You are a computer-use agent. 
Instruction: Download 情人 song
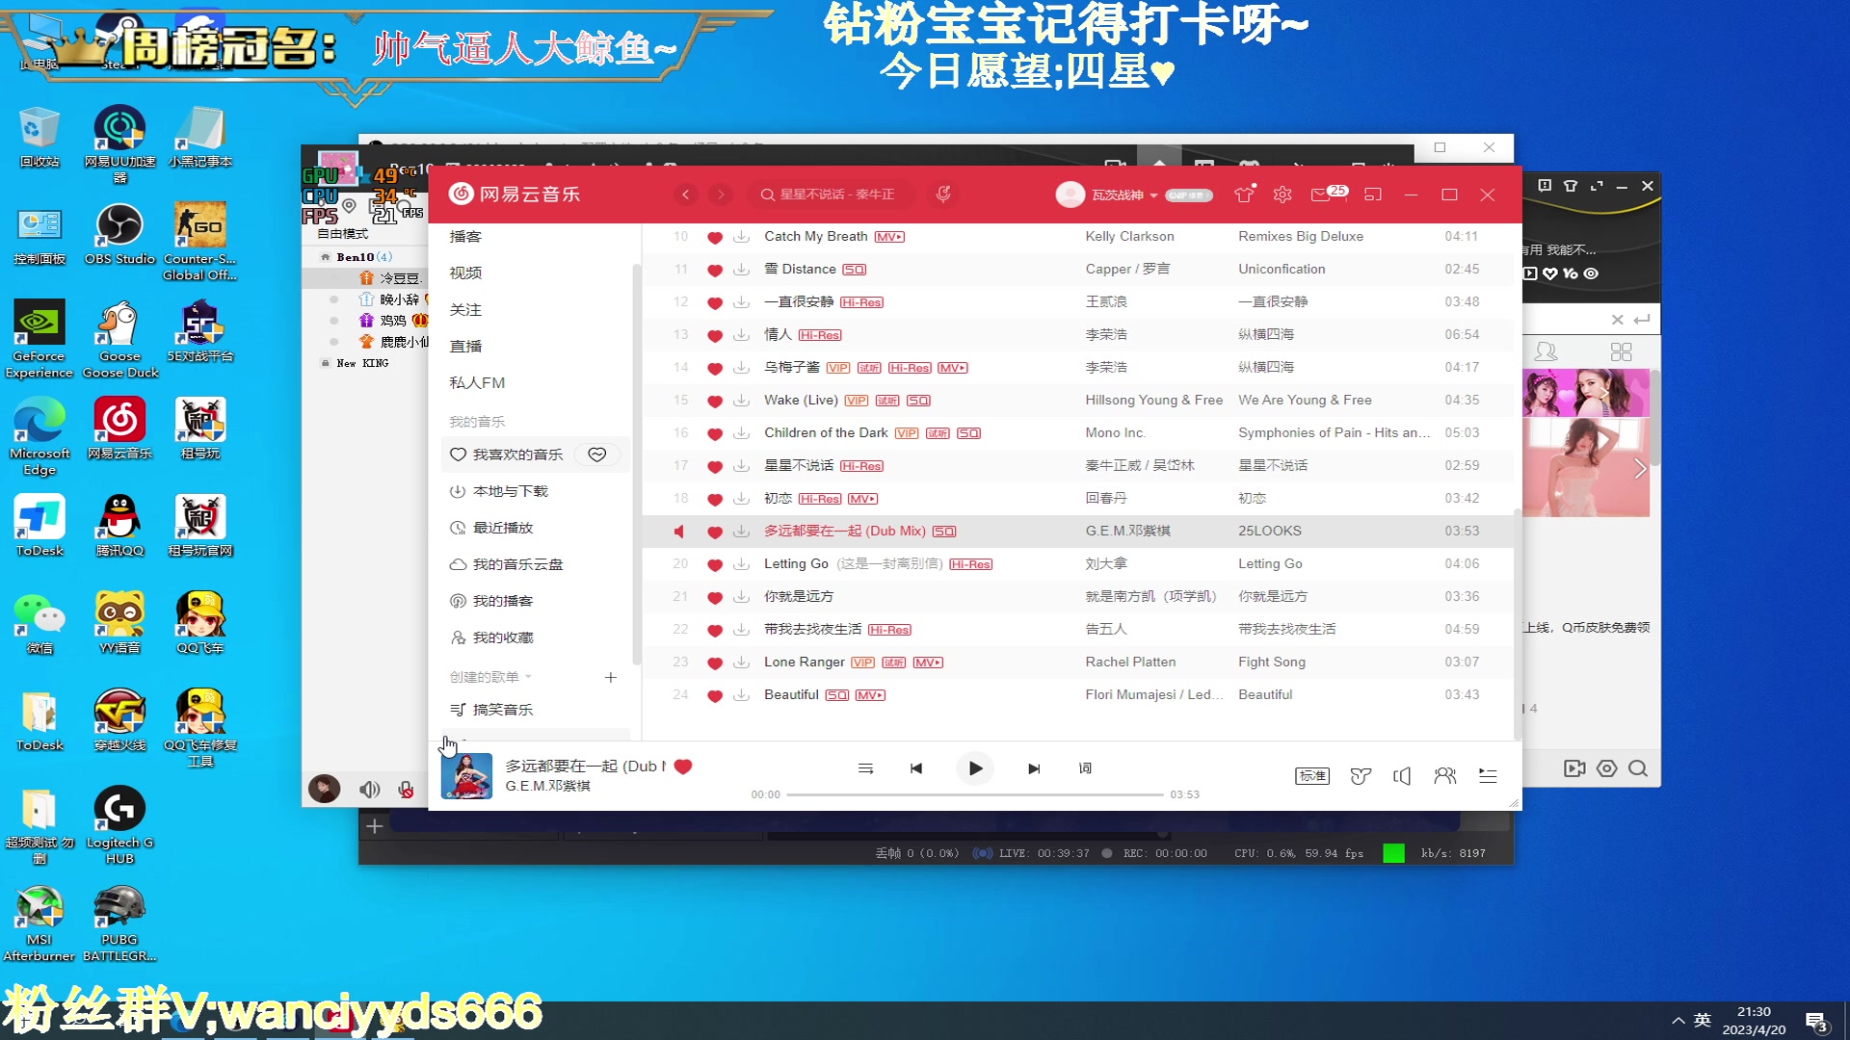pyautogui.click(x=741, y=335)
